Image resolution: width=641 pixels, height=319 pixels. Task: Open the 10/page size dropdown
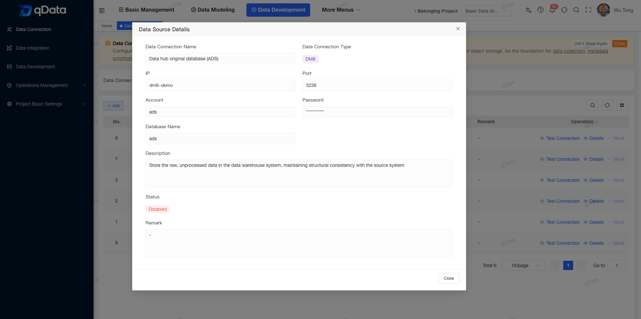(x=523, y=265)
